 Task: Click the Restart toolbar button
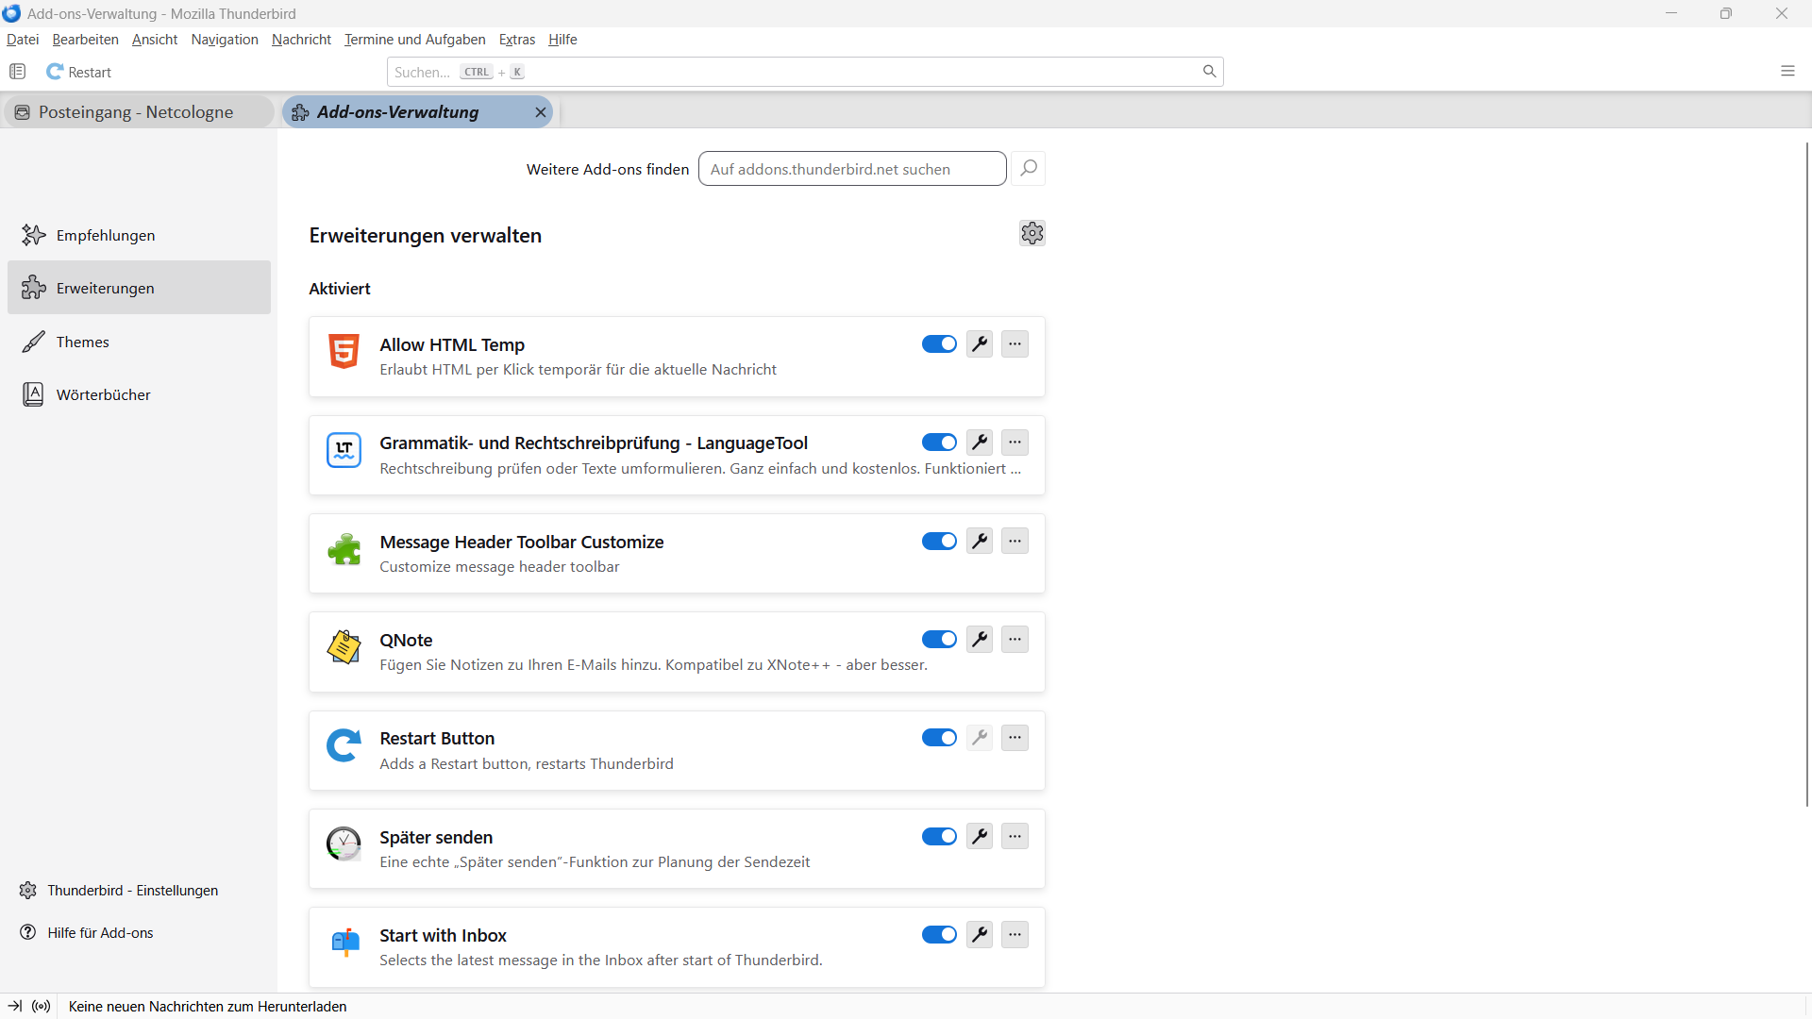pyautogui.click(x=79, y=73)
